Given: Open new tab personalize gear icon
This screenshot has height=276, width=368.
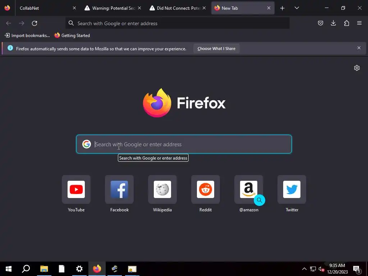Looking at the screenshot, I should (357, 68).
